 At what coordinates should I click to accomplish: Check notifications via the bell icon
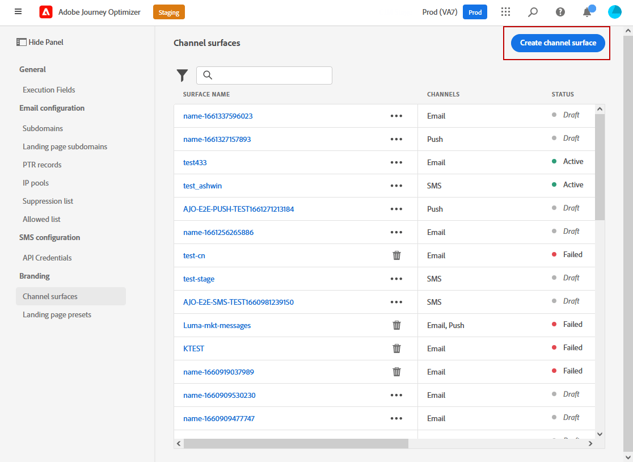(x=587, y=11)
